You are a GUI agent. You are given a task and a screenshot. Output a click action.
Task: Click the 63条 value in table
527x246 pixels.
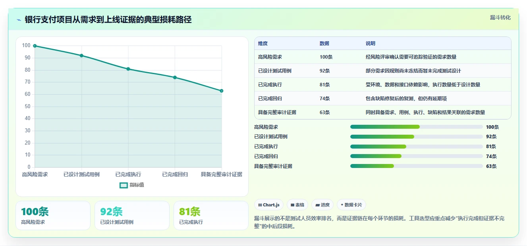point(325,113)
